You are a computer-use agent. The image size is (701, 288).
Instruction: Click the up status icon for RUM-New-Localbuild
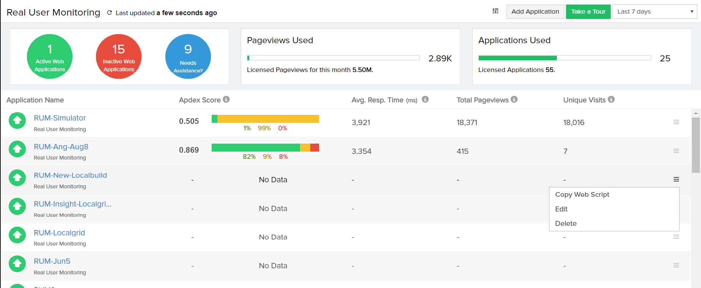pos(17,178)
